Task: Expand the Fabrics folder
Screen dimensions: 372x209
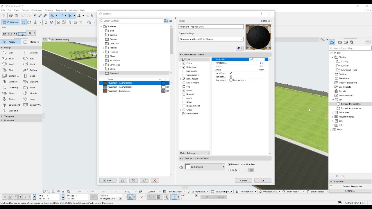Action: [103, 48]
